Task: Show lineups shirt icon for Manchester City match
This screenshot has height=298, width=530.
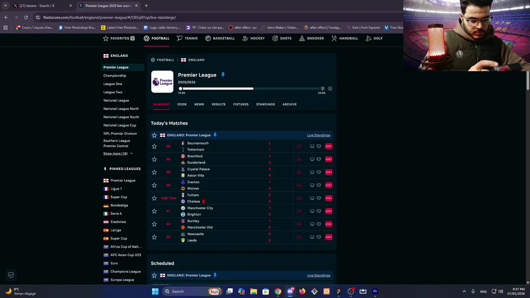Action: tap(319, 211)
